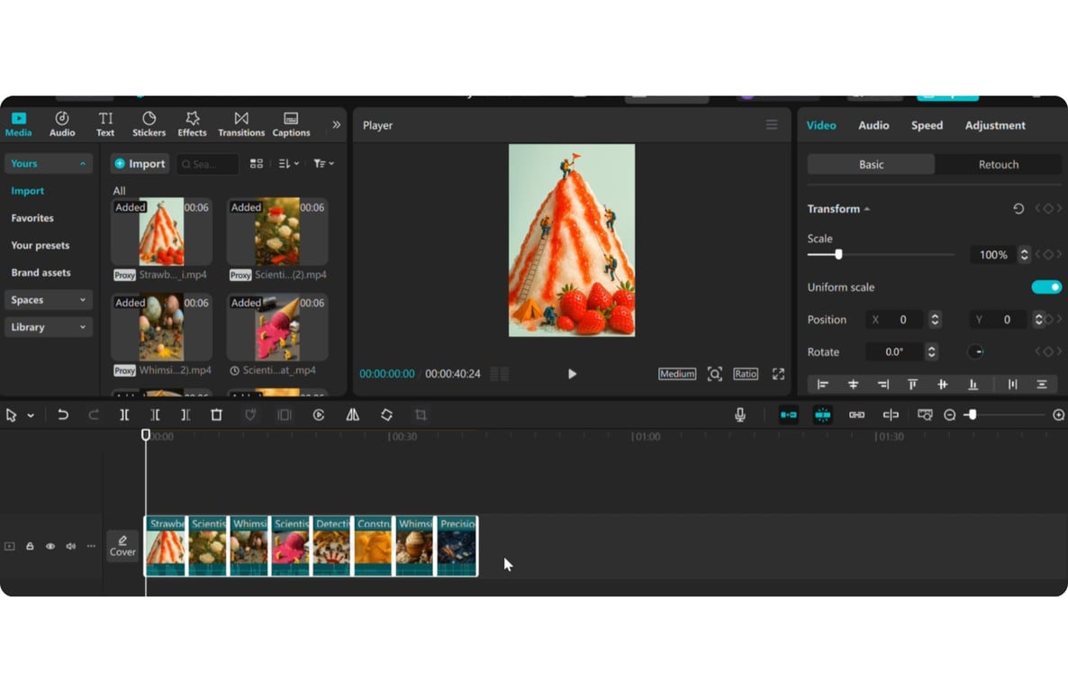Click the timeline zoom slider handle
Screen dimensions: 1068x692
click(x=973, y=414)
